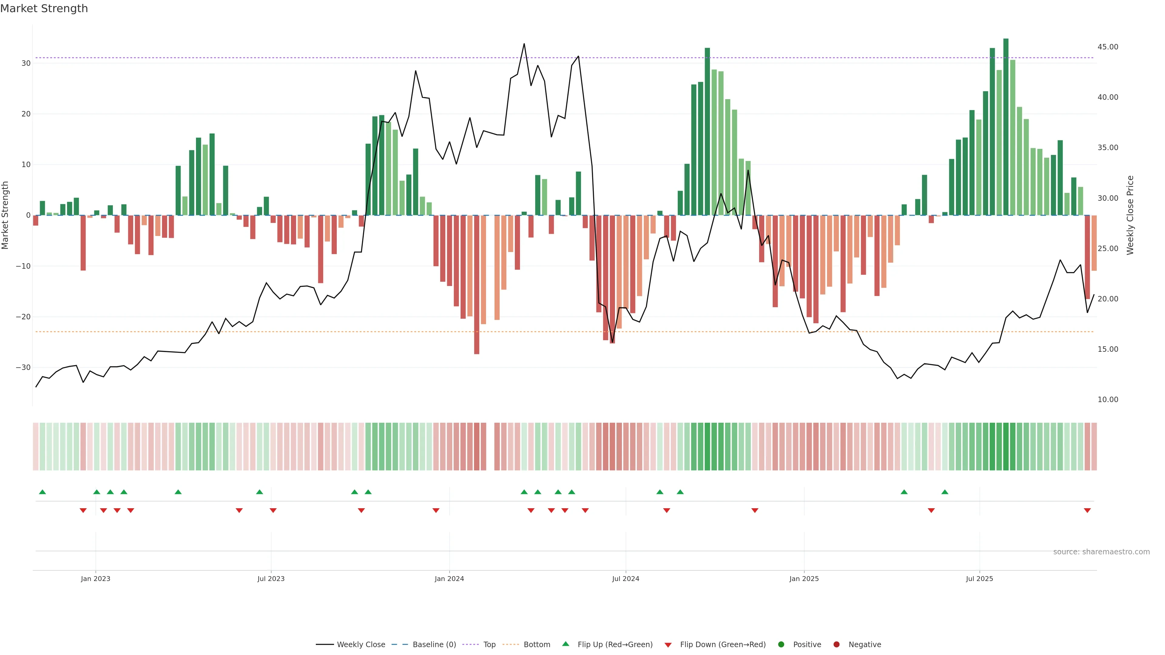Click the tallest green bar after Jul 2025
Screen dimensions: 1165x655
point(1006,126)
